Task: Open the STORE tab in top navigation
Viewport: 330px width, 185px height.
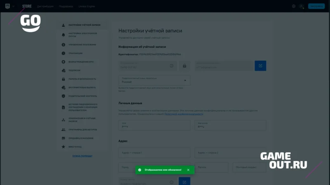Action: click(27, 6)
